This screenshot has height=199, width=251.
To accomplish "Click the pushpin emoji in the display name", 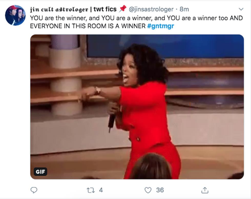I will click(123, 9).
